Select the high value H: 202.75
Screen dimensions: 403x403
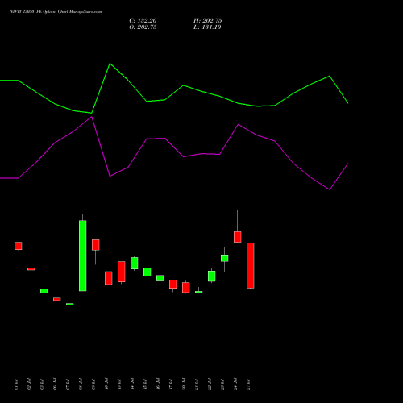(208, 21)
